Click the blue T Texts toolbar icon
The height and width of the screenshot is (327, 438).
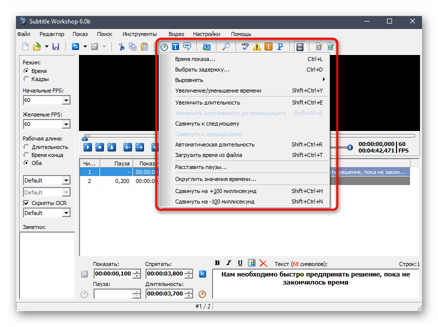click(x=175, y=46)
